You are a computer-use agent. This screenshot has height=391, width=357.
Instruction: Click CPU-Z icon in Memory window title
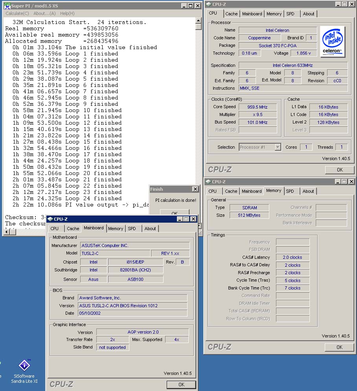point(208,182)
